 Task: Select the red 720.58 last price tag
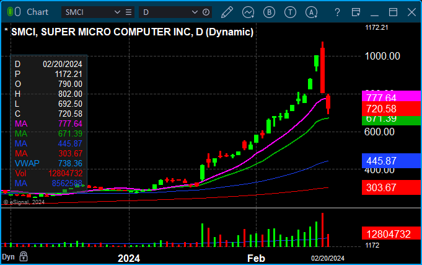click(x=391, y=109)
